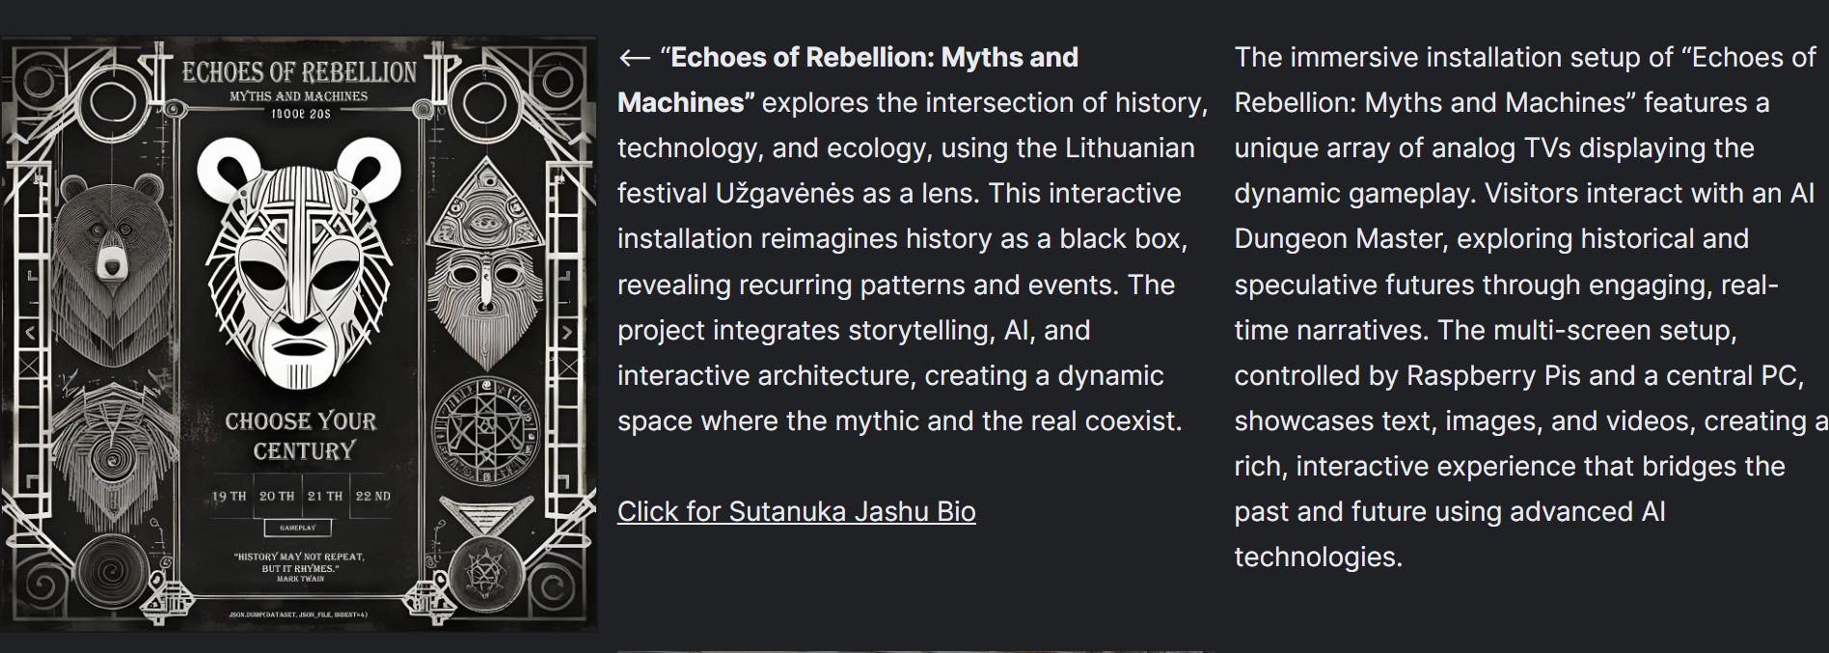Choose the 22ND century option
The image size is (1829, 653).
tap(373, 496)
